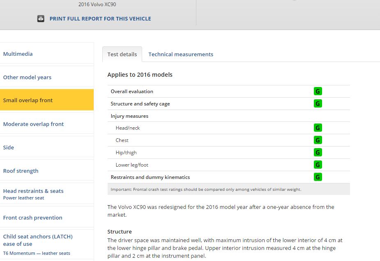Open the Side crash test section

pos(47,147)
